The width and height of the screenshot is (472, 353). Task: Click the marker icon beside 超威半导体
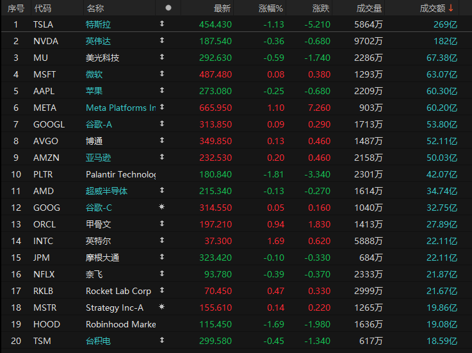[x=162, y=191]
